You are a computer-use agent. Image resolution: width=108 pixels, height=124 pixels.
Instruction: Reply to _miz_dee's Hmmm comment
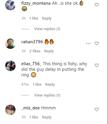click(x=47, y=117)
